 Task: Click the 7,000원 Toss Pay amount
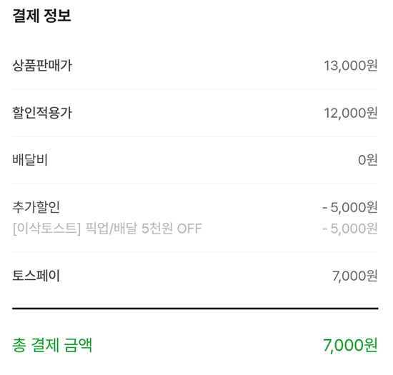pos(355,276)
